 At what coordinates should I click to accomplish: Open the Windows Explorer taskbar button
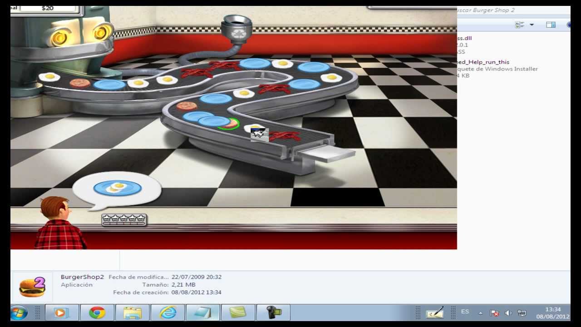(x=132, y=313)
